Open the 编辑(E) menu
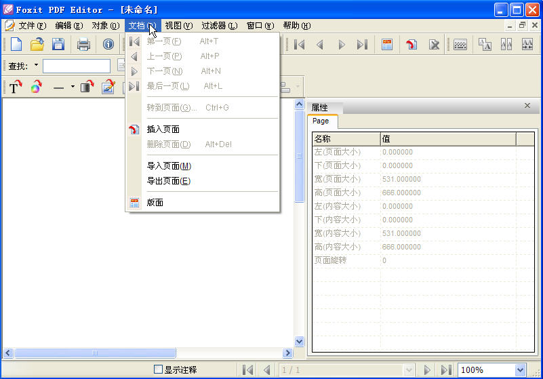 click(x=69, y=26)
